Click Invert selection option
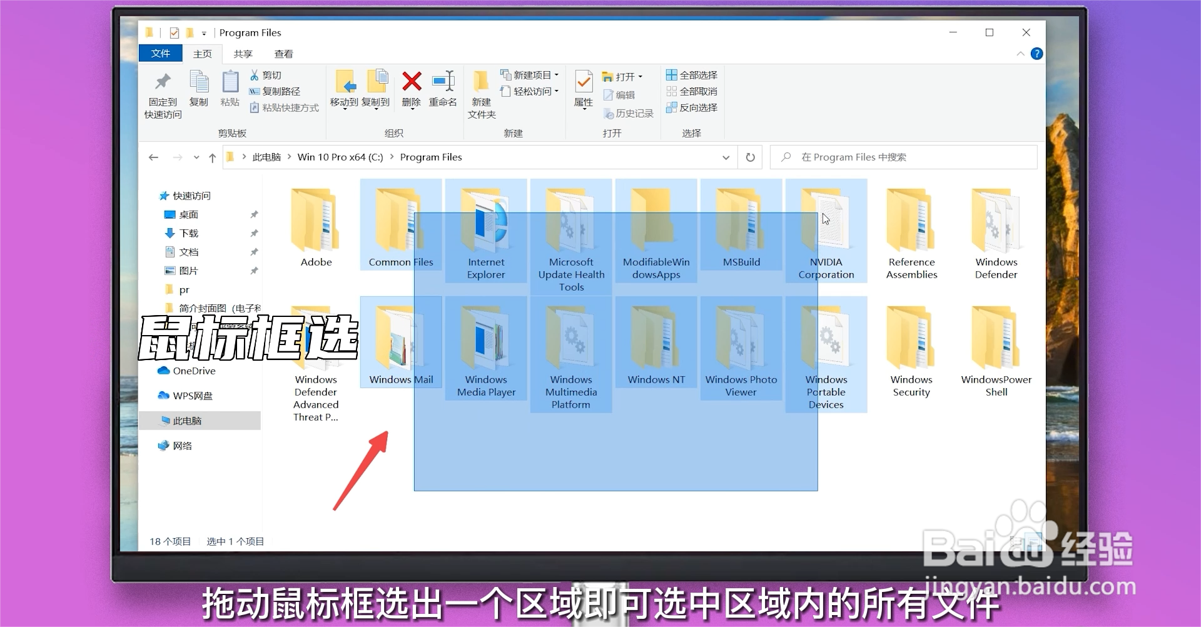The height and width of the screenshot is (627, 1201). (692, 108)
